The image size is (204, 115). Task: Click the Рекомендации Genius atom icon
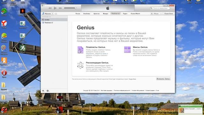pos(80,65)
